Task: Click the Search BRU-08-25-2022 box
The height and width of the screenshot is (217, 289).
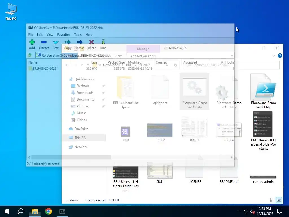Action: (x=231, y=65)
